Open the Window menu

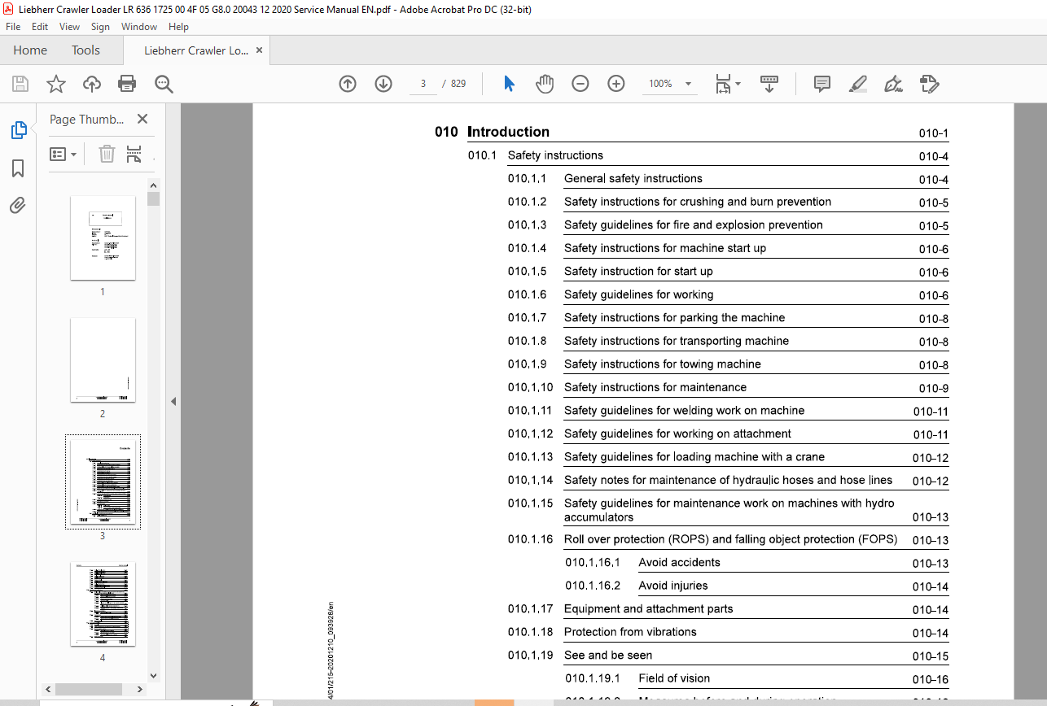[x=139, y=27]
